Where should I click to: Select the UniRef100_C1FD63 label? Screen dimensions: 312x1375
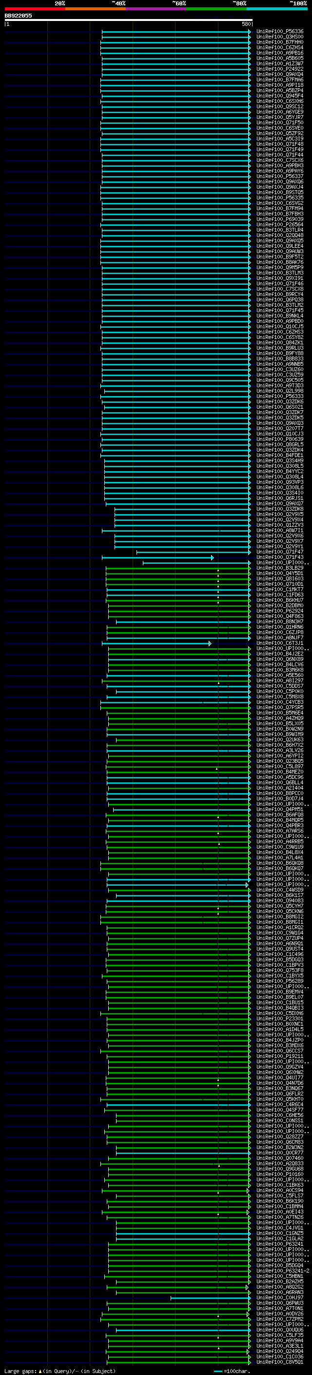[280, 595]
